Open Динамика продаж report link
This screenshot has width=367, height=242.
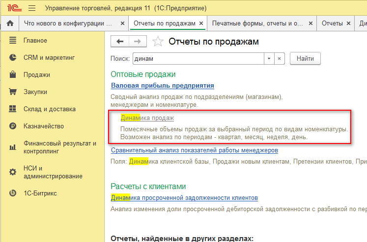147,118
